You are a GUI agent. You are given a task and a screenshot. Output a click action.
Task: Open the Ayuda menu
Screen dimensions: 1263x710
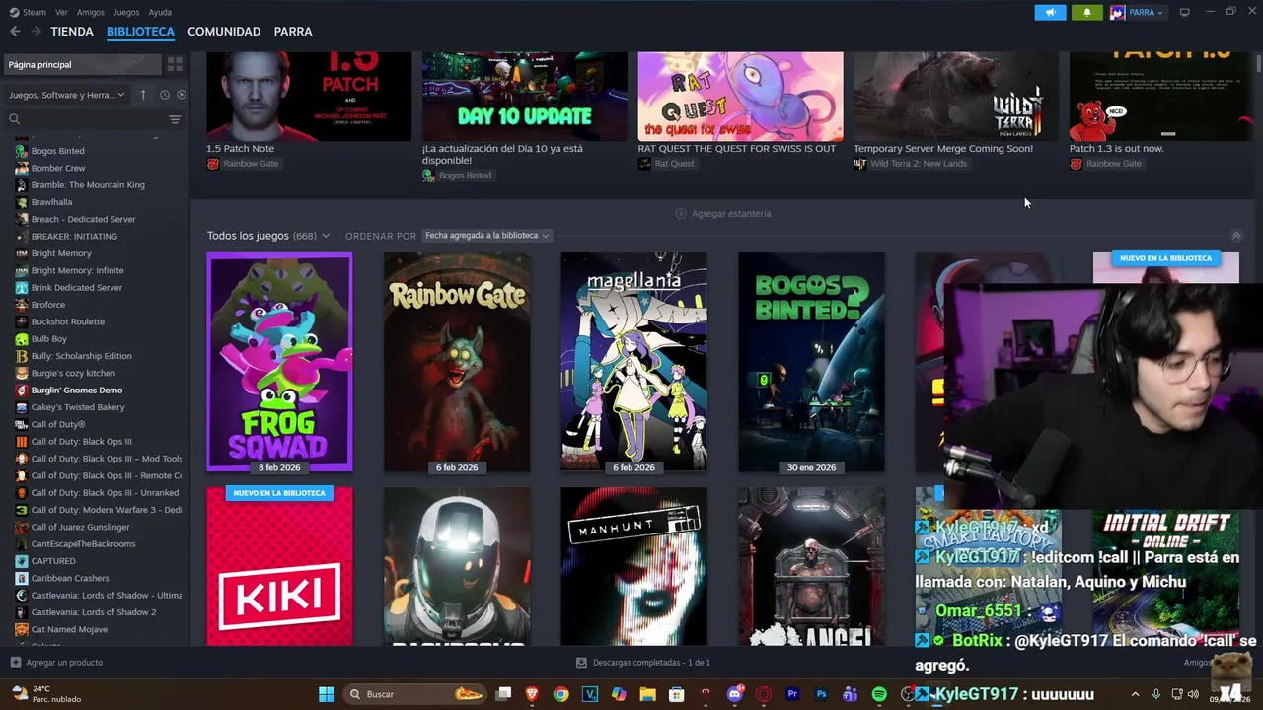coord(160,12)
